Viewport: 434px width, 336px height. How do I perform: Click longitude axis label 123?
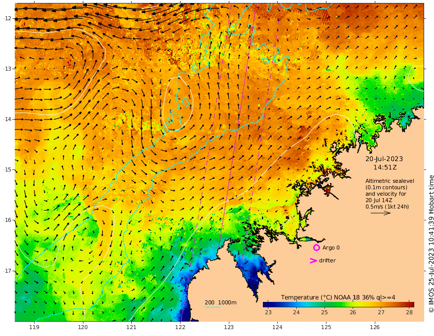(x=229, y=328)
